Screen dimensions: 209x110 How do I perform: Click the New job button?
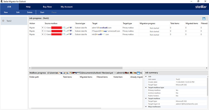point(6,12)
